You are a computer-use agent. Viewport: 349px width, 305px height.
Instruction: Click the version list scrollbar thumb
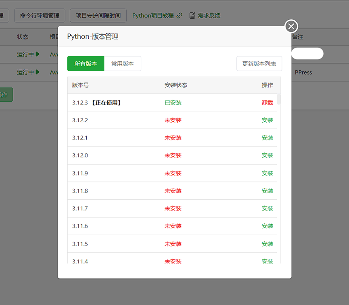point(279,99)
